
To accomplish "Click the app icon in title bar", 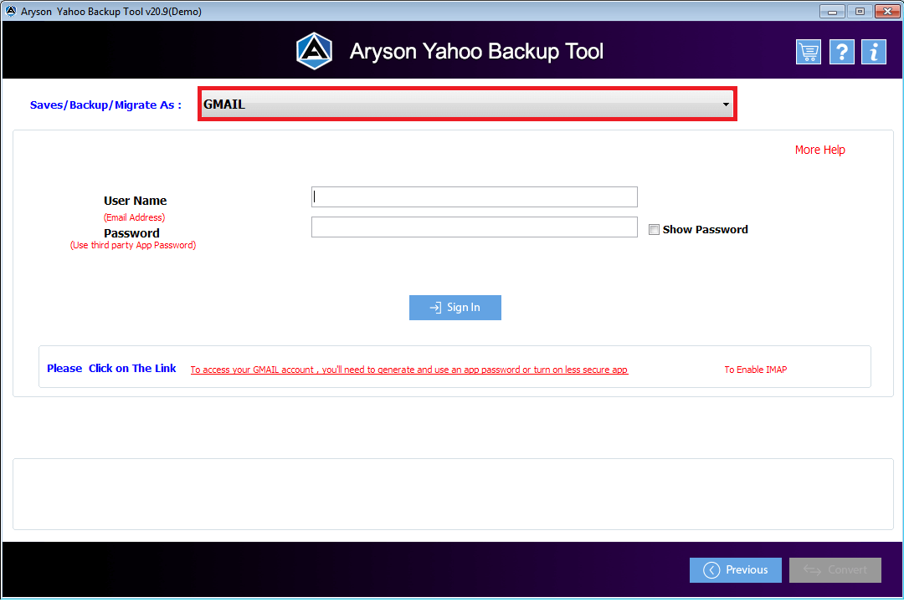I will (x=10, y=11).
